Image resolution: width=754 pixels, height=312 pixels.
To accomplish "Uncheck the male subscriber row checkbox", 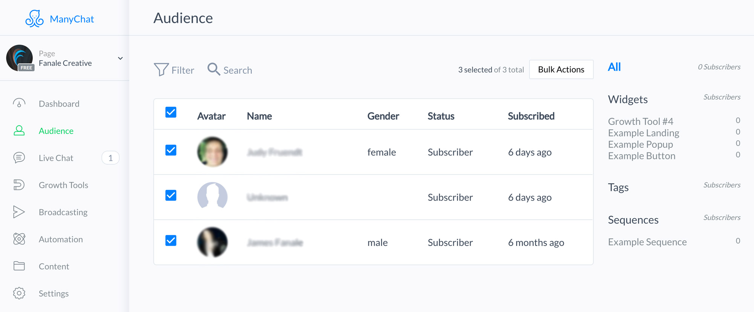I will 171,240.
